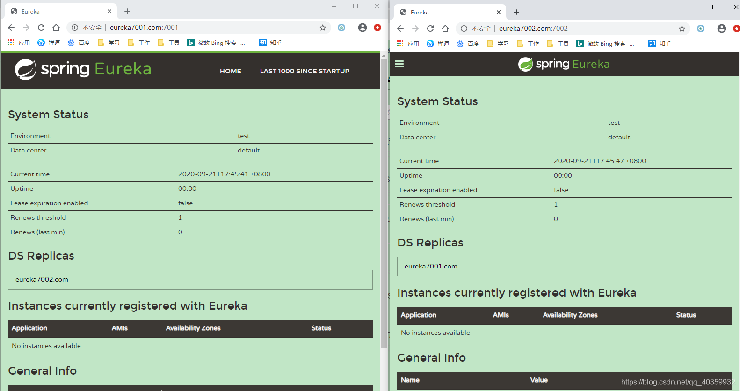Click Status column header in left window

coord(321,328)
